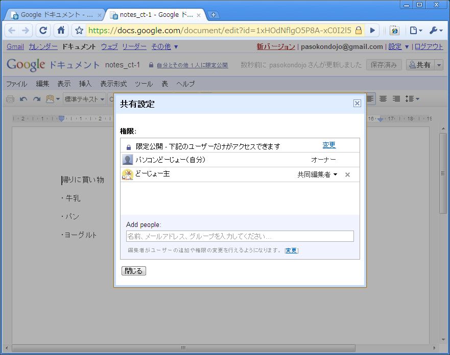Open the 表示形式 menu
The width and height of the screenshot is (450, 355).
click(x=113, y=84)
